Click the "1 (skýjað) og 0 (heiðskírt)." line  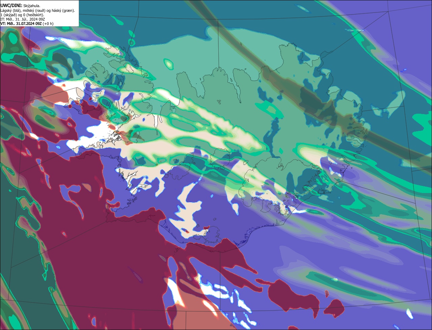point(22,15)
